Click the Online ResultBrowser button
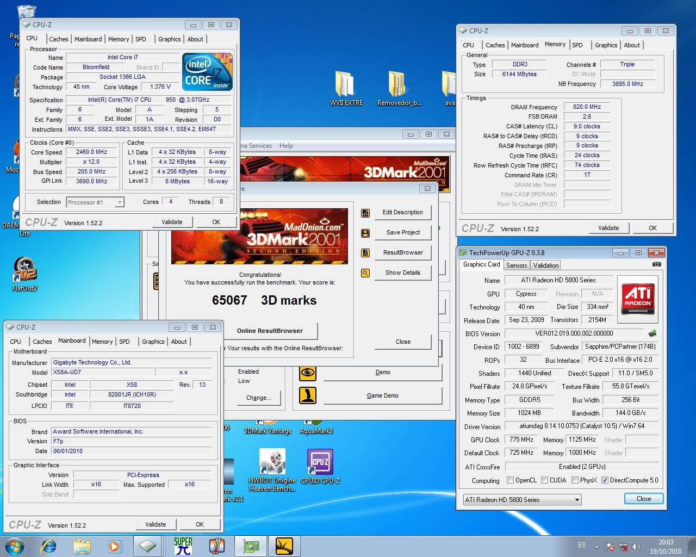Image resolution: width=696 pixels, height=557 pixels. pyautogui.click(x=270, y=331)
